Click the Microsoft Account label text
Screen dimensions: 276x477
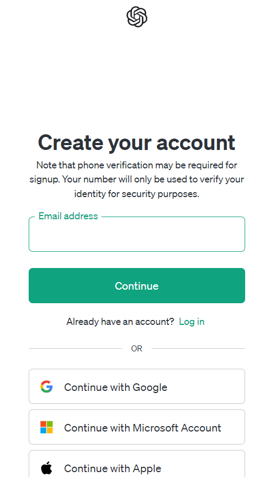pos(177,428)
